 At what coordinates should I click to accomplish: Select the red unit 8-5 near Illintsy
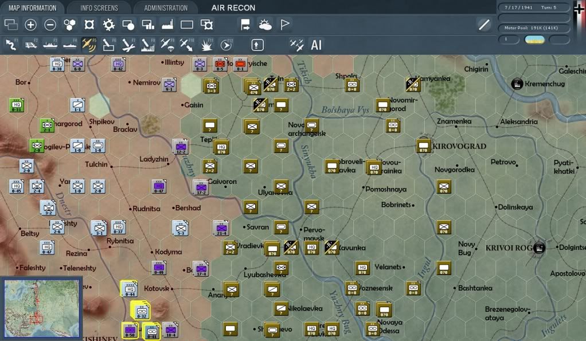220,64
